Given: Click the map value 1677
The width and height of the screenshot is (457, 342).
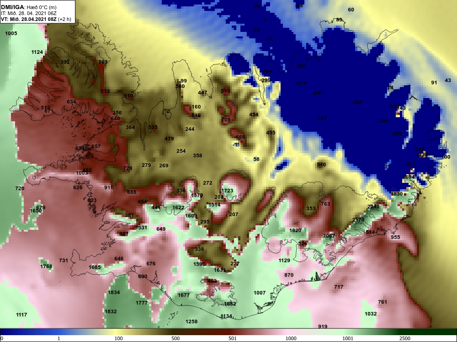Looking at the screenshot, I should [x=184, y=295].
